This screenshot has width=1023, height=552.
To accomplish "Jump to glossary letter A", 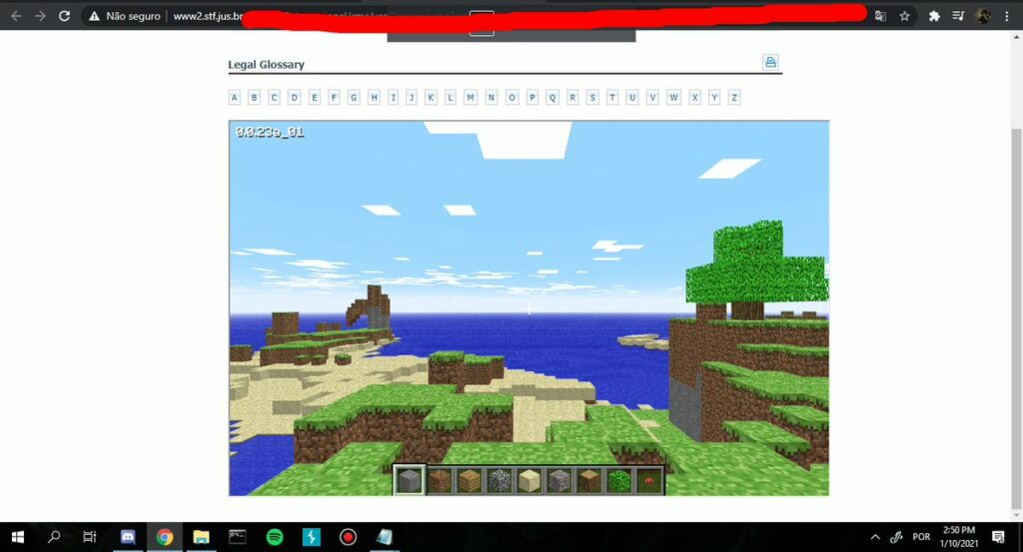I will pos(234,98).
